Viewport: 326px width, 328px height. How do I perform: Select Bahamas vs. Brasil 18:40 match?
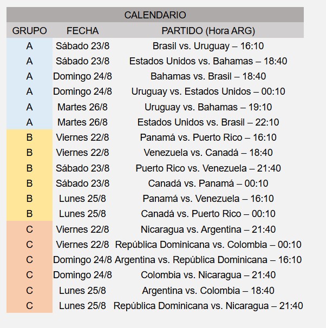pyautogui.click(x=208, y=76)
